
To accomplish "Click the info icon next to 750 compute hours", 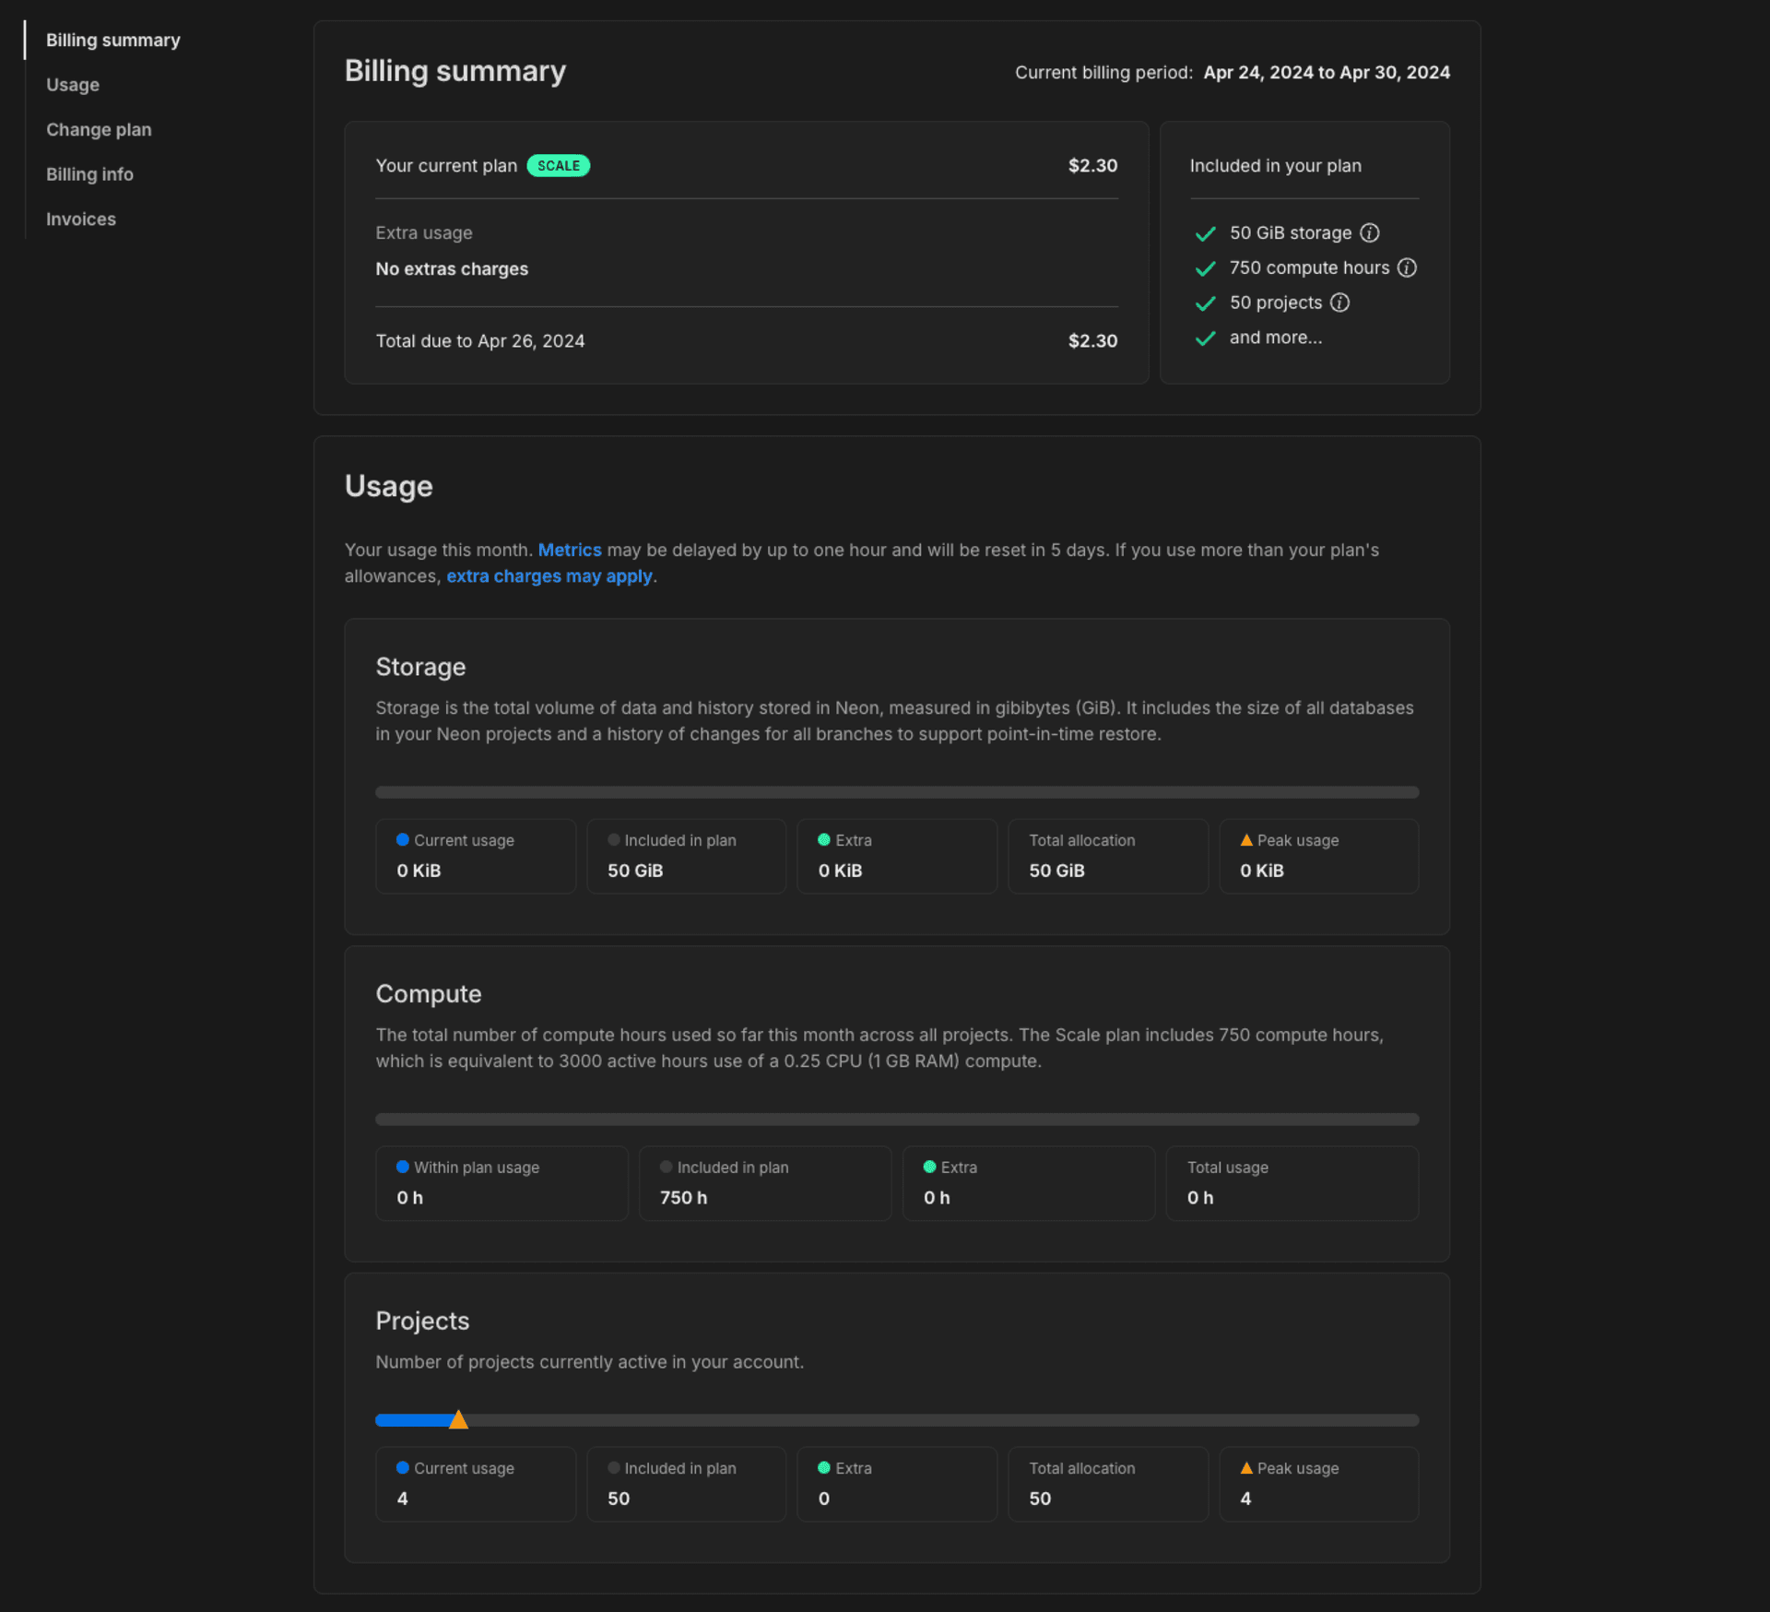I will tap(1408, 267).
